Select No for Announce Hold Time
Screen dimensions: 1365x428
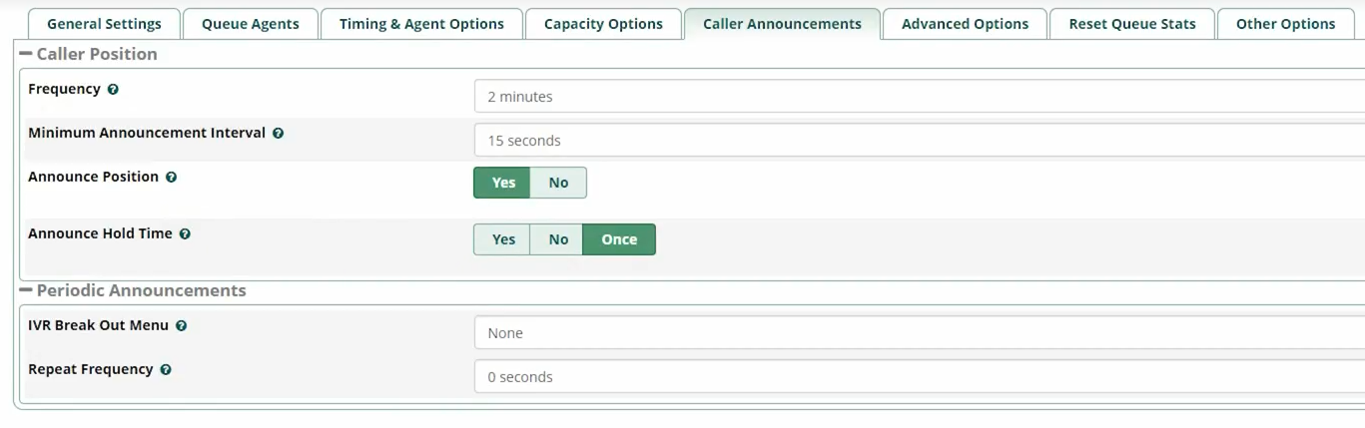coord(558,239)
